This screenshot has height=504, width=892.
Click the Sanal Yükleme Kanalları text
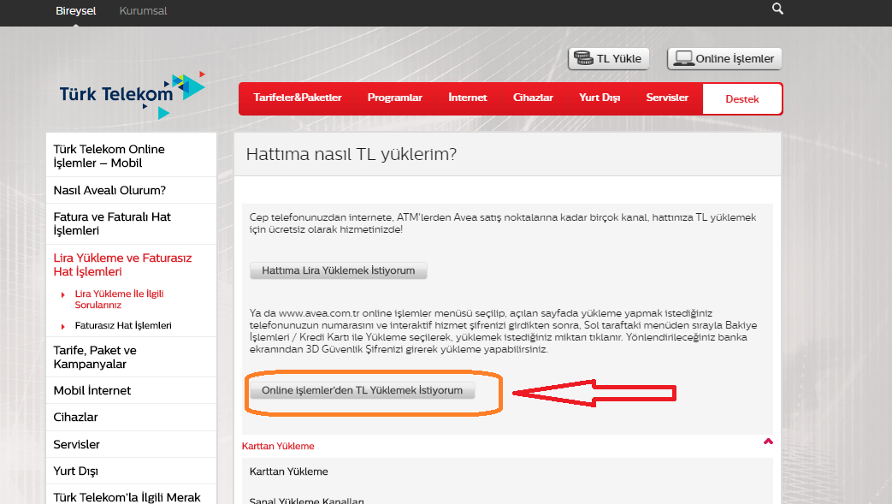[x=307, y=500]
